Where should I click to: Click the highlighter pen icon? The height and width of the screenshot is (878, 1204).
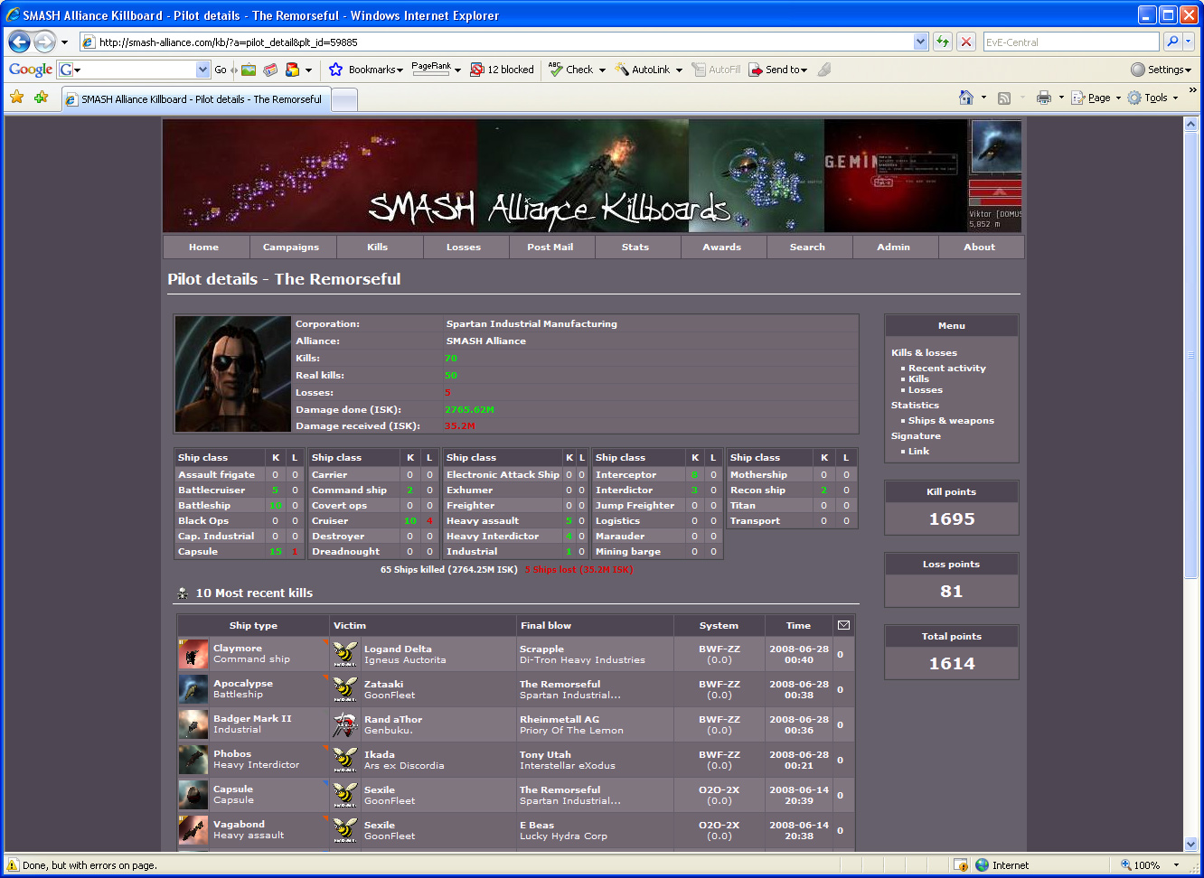click(x=823, y=70)
